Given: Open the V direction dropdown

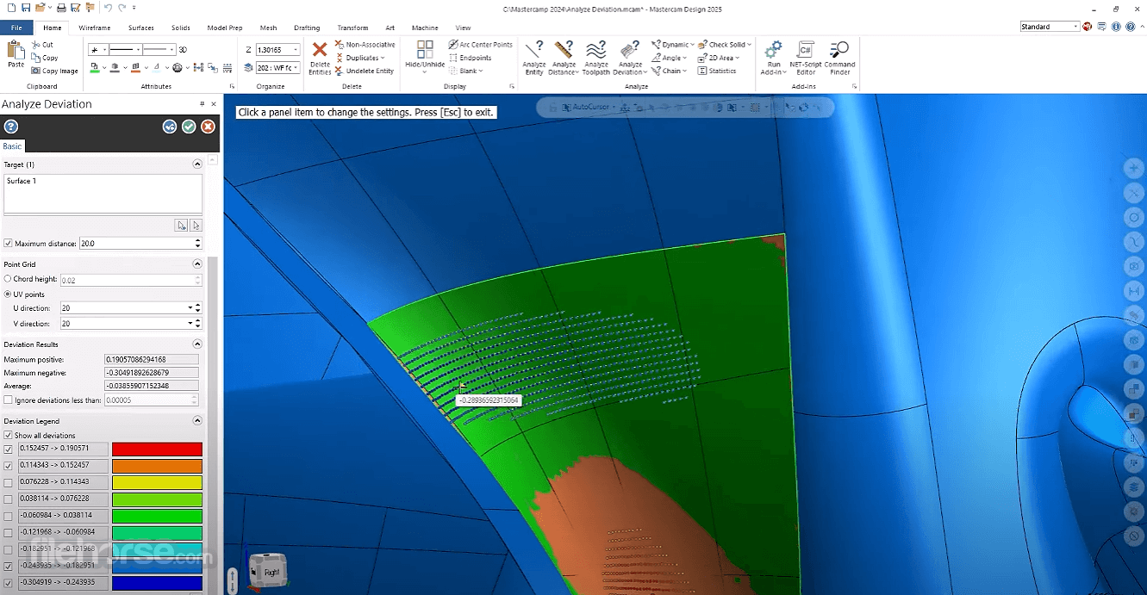Looking at the screenshot, I should click(x=190, y=324).
